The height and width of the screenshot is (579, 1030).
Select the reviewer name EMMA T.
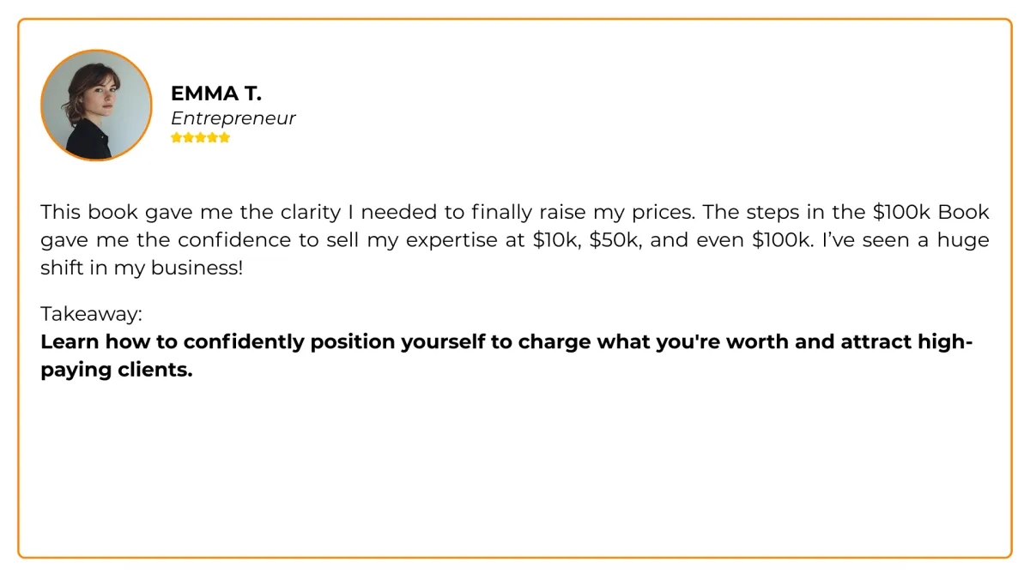(x=215, y=93)
